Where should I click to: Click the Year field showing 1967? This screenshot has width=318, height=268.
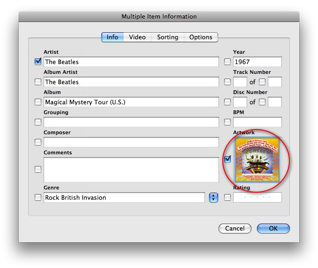(257, 62)
